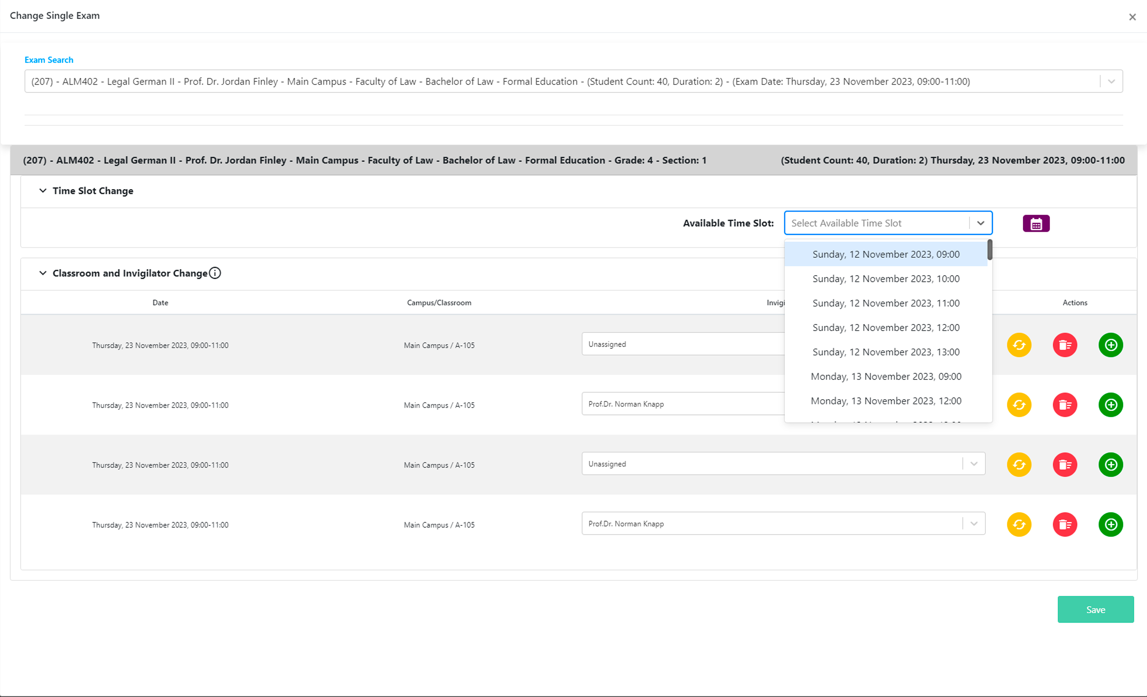Image resolution: width=1147 pixels, height=697 pixels.
Task: Add a new entry below the first exam row
Action: (1110, 345)
